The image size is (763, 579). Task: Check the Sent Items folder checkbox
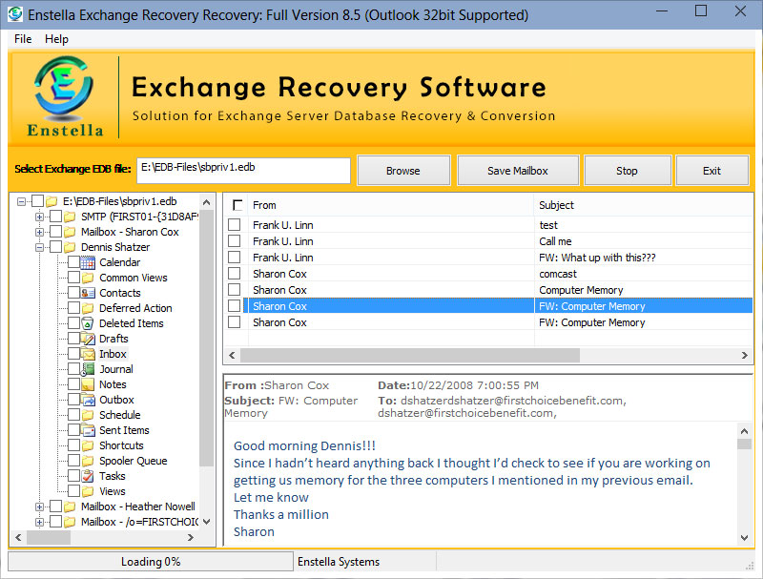pos(74,430)
